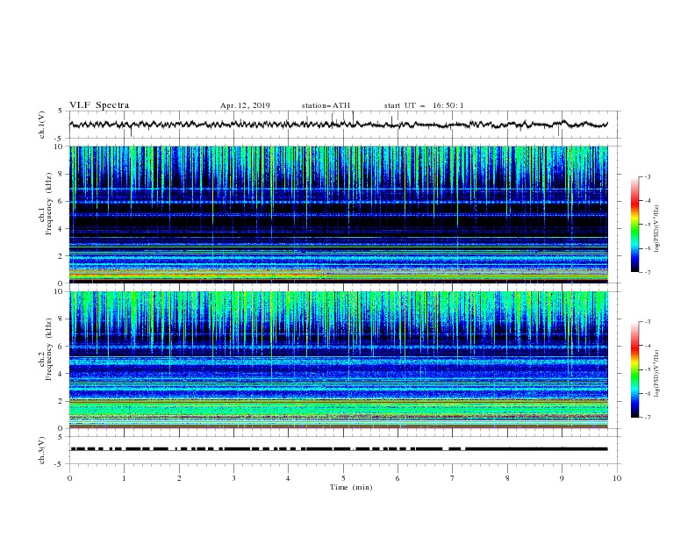Click the 'VLF Spectra' title text

[x=99, y=105]
